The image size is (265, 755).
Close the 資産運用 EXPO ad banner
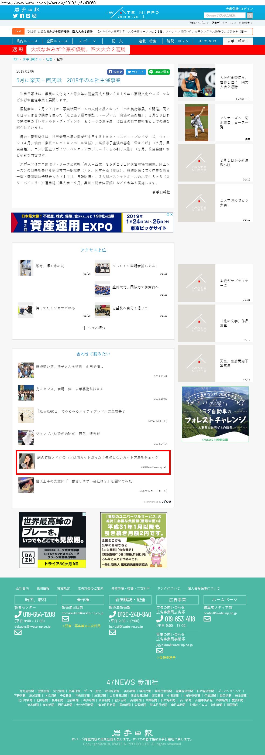172,214
